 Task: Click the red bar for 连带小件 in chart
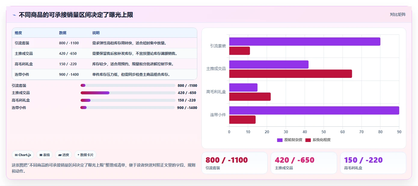[242, 120]
